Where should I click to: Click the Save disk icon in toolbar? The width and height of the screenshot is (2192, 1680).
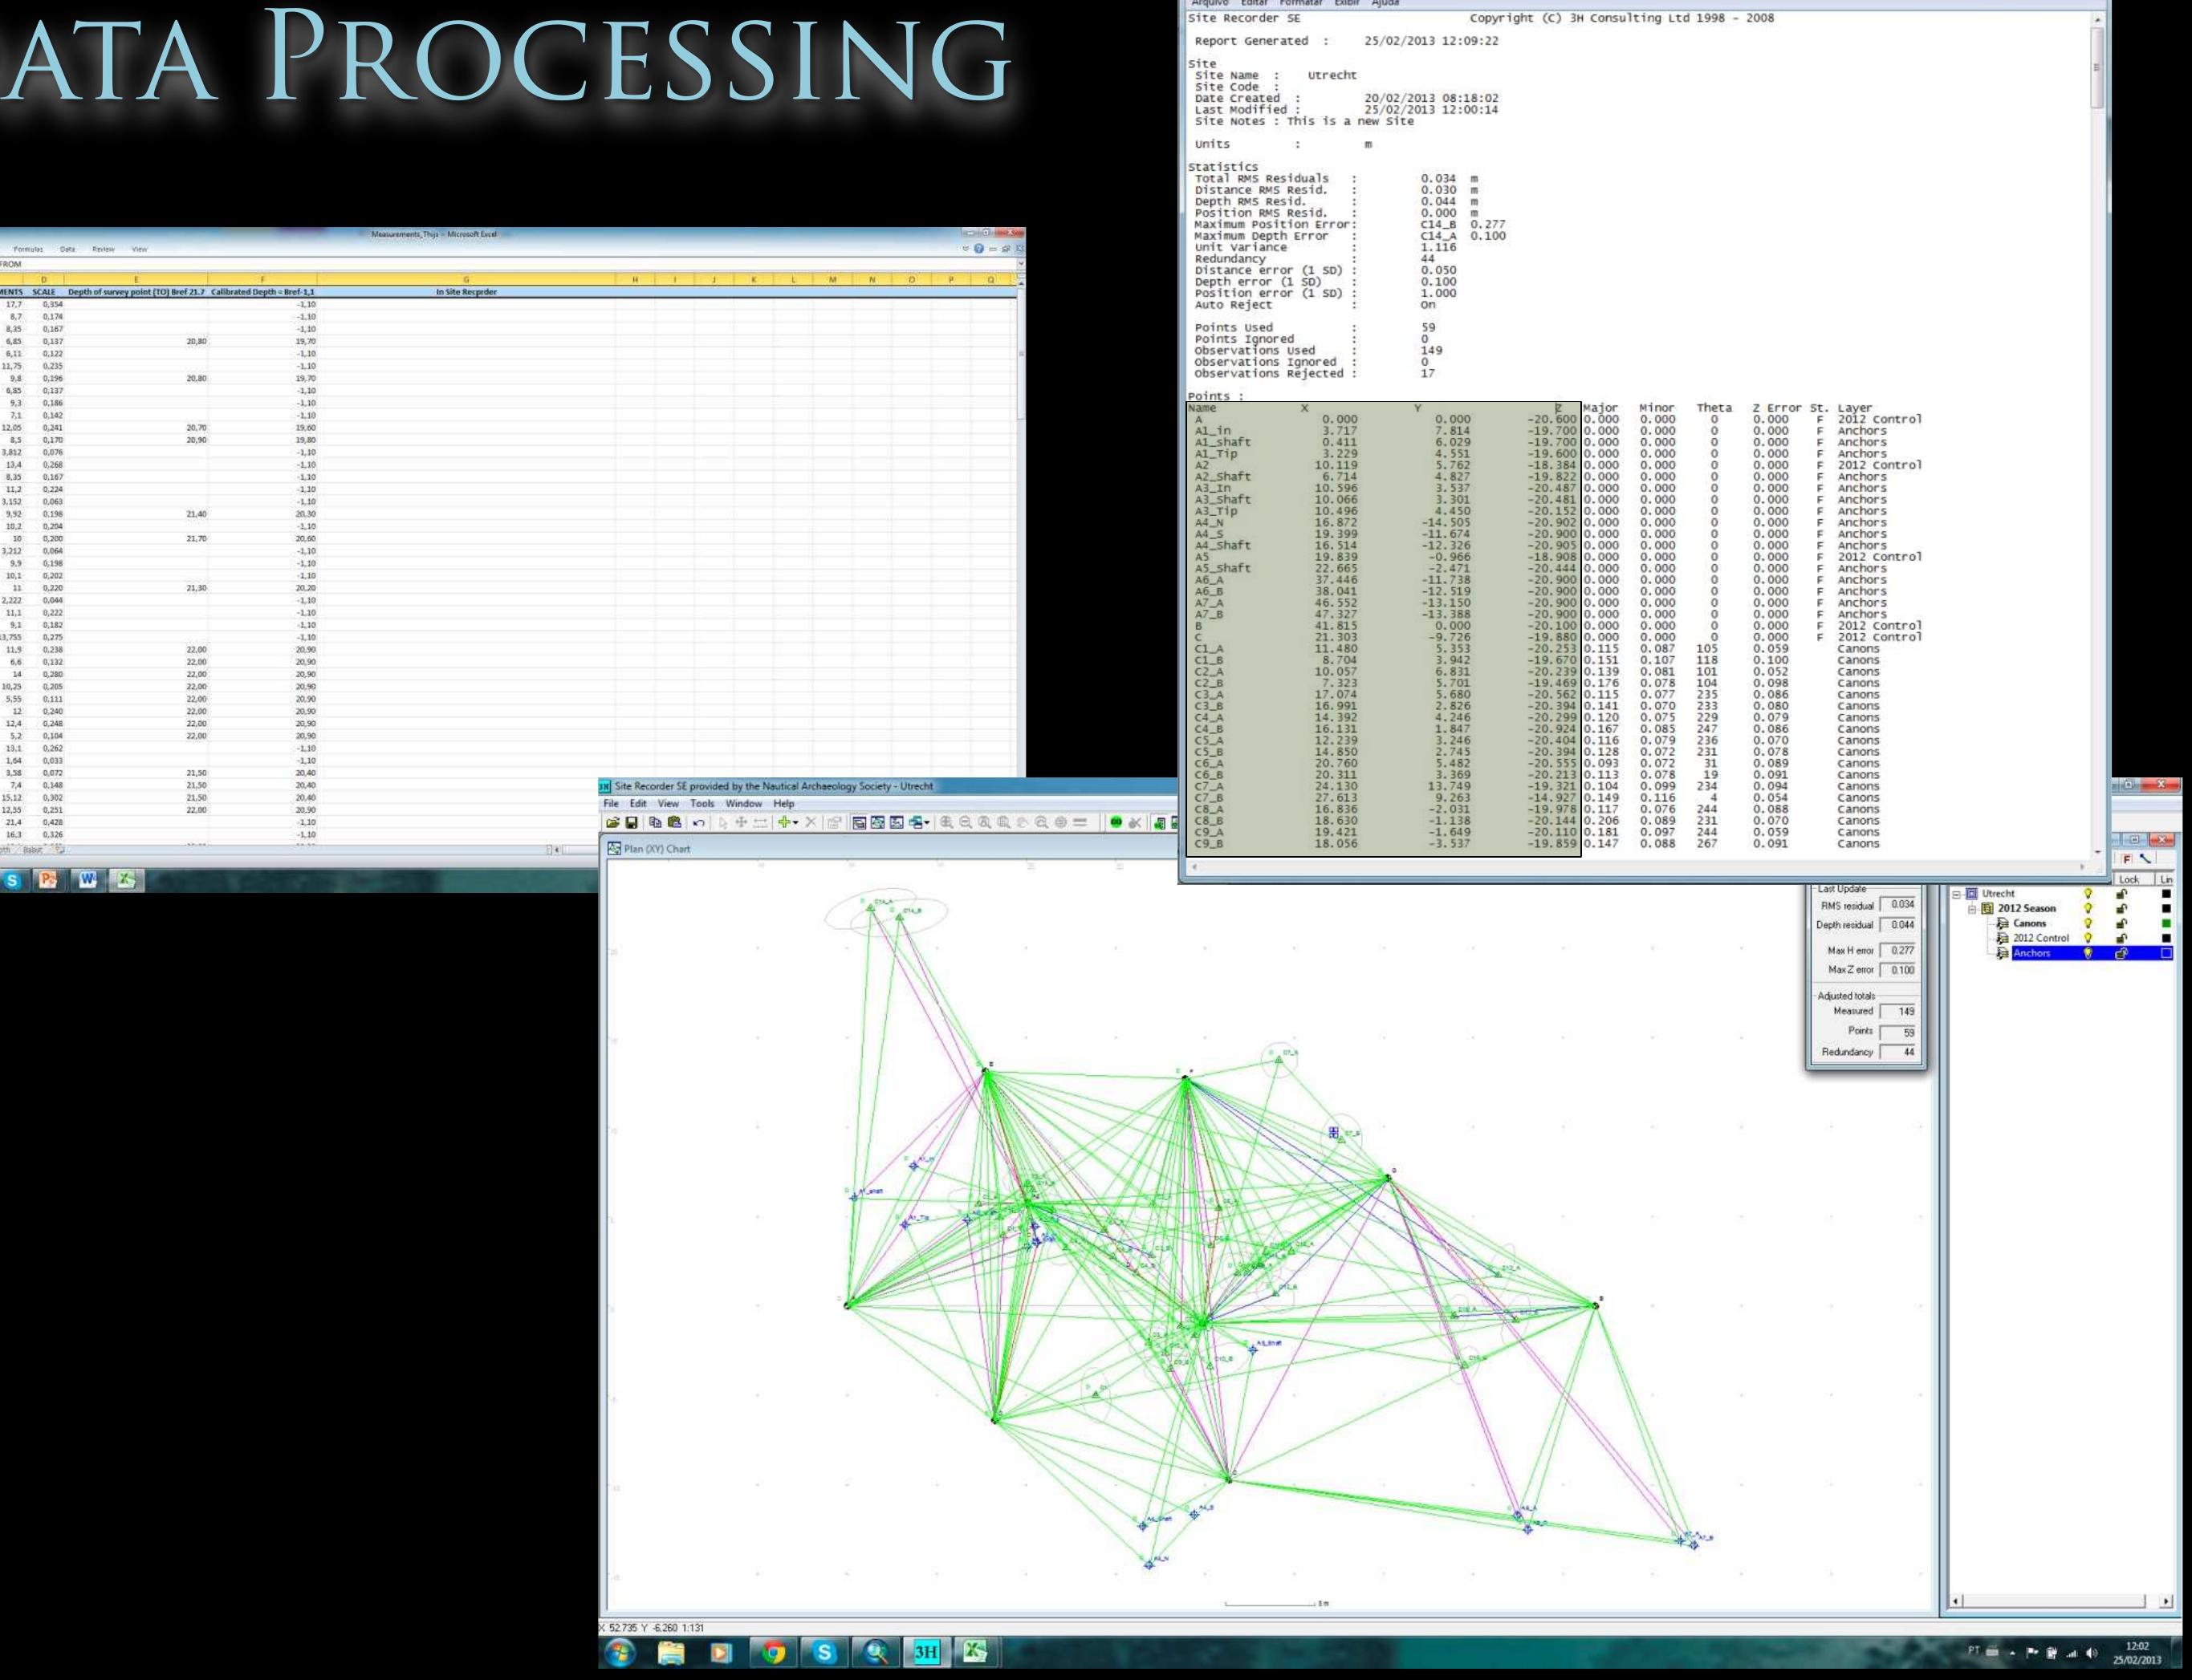(x=632, y=822)
